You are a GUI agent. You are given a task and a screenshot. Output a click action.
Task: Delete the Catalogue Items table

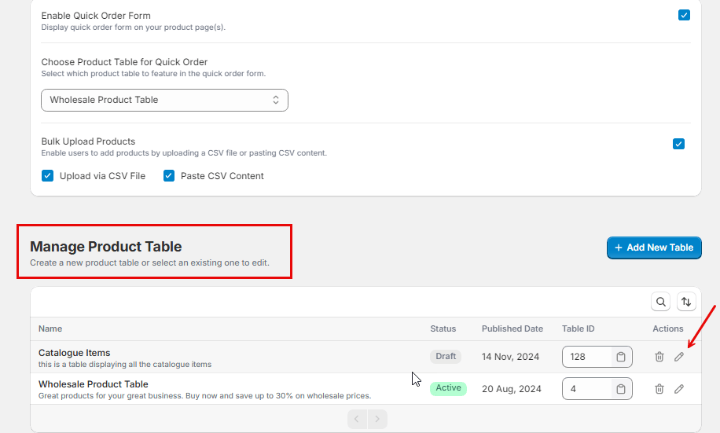click(659, 357)
